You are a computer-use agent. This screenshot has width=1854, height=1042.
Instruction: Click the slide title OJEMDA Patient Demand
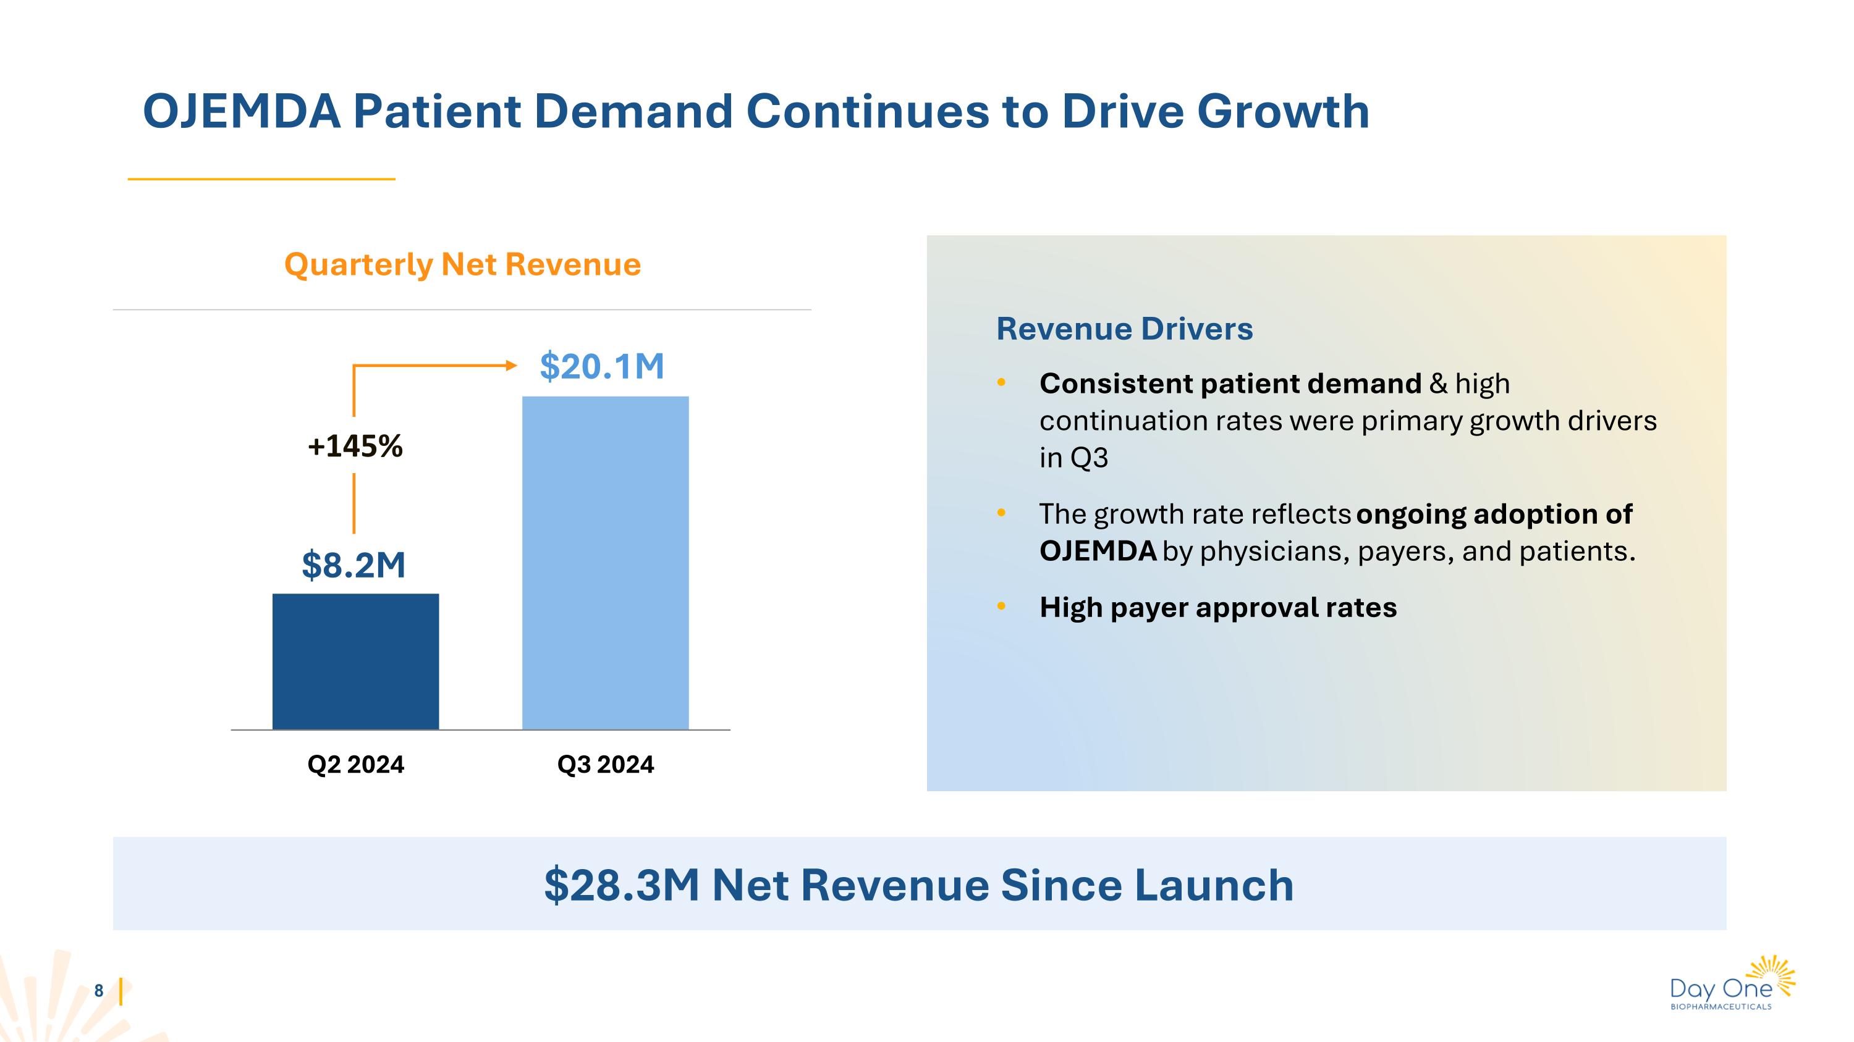pos(756,111)
